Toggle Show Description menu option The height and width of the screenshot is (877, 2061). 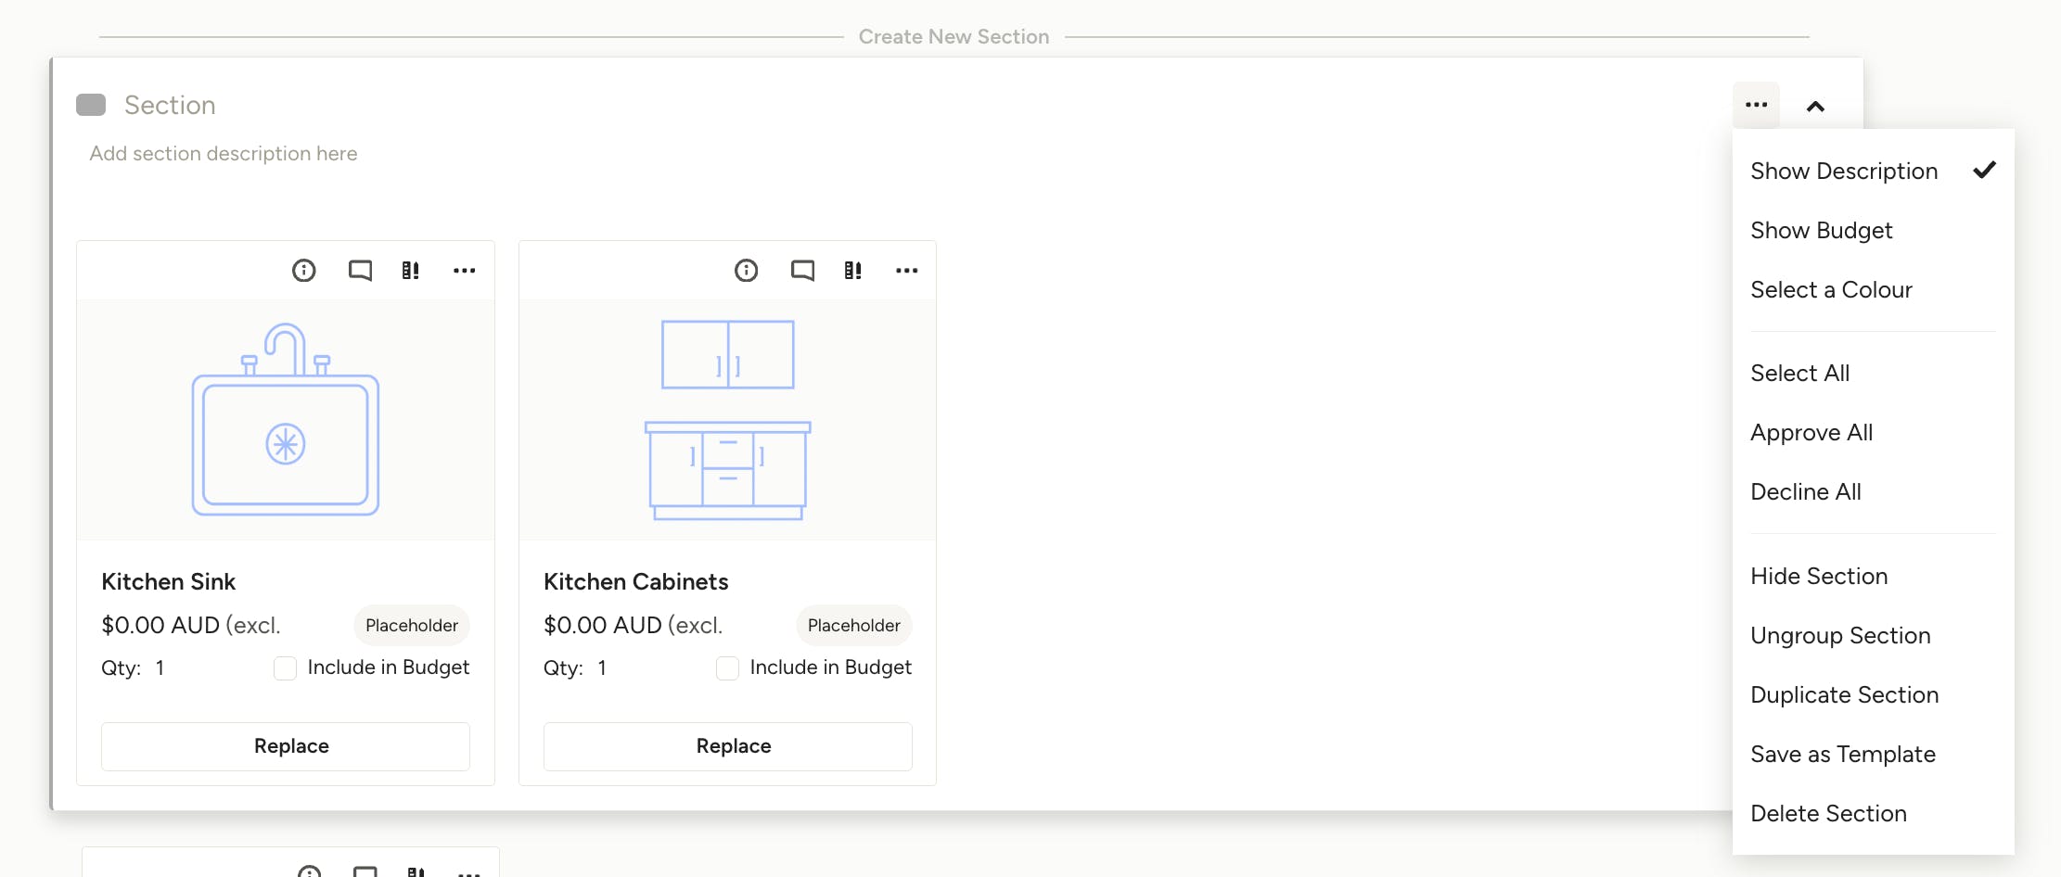coord(1843,172)
